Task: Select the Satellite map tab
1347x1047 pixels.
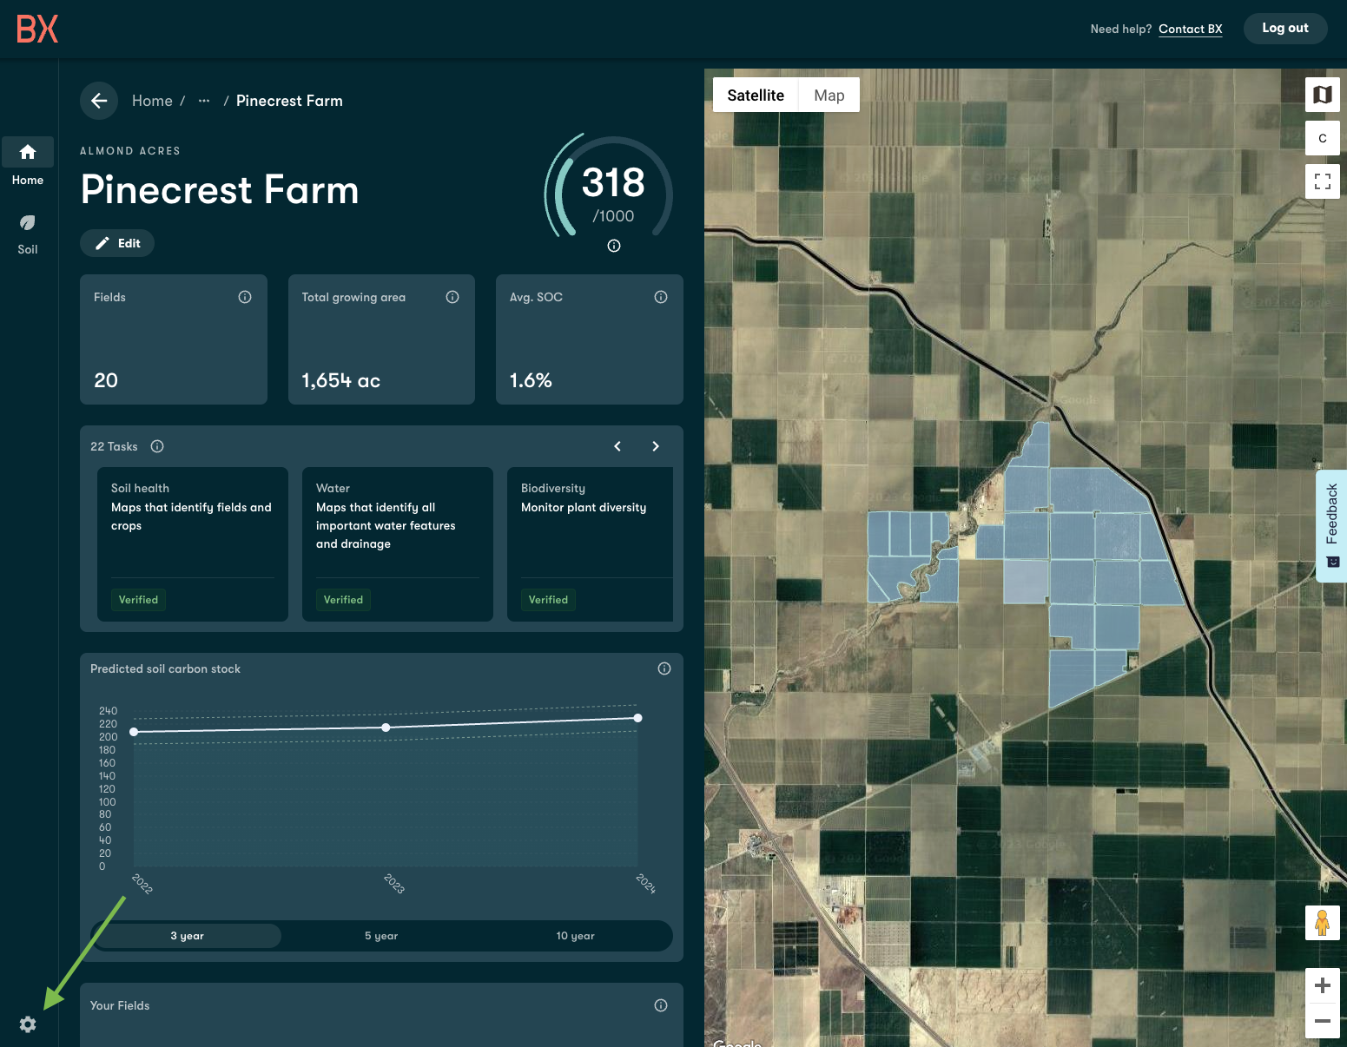Action: pos(756,95)
